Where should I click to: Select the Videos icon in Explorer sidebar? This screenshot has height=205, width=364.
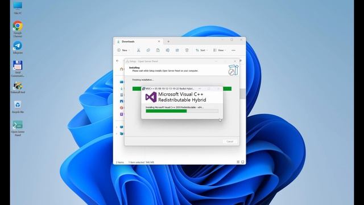(121, 114)
